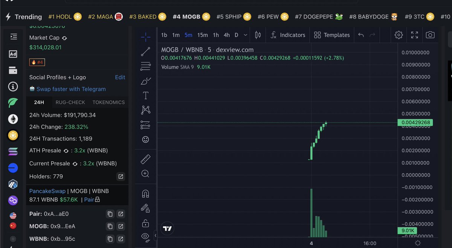This screenshot has width=452, height=248.
Task: Open time axis settings gear
Action: point(418,243)
